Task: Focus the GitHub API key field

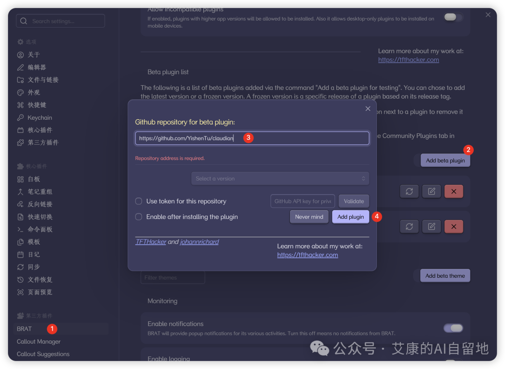Action: 303,201
